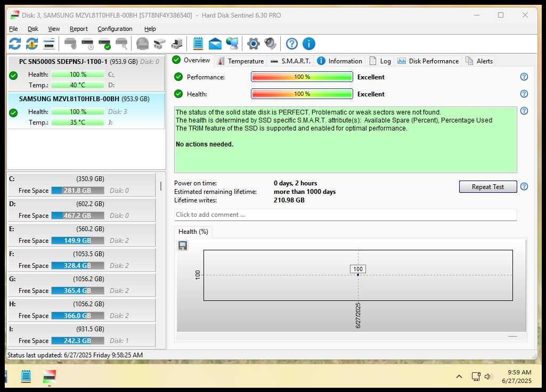This screenshot has width=546, height=392.
Task: Click the disk icon with green checkmark
Action: [x=104, y=44]
